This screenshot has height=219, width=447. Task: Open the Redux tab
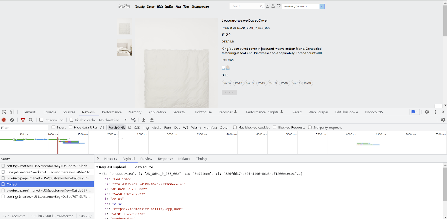297,112
